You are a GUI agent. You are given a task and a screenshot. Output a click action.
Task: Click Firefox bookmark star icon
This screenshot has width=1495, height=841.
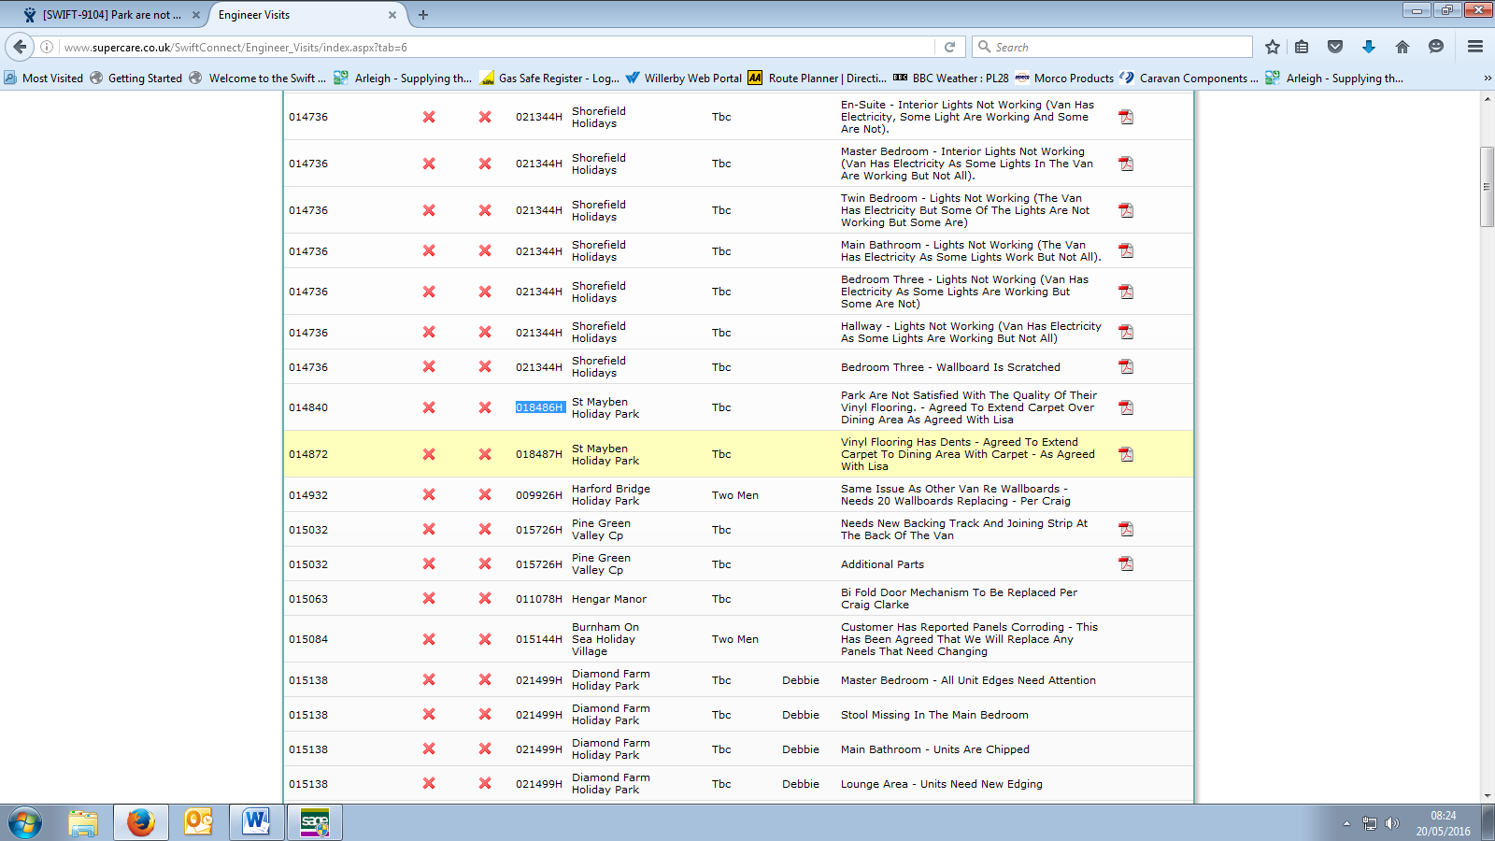tap(1272, 47)
